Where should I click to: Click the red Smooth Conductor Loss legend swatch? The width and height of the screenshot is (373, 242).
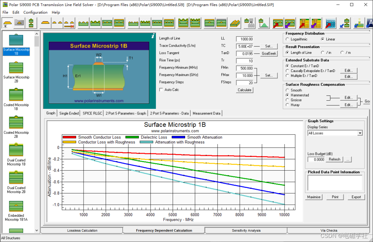pos(69,137)
